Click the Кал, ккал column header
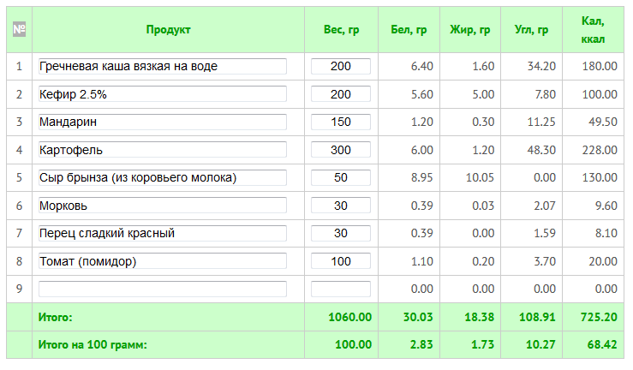Image resolution: width=633 pixels, height=370 pixels. point(593,30)
